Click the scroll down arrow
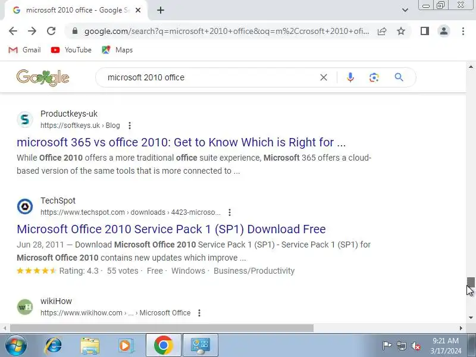This screenshot has height=357, width=476. coord(471,318)
